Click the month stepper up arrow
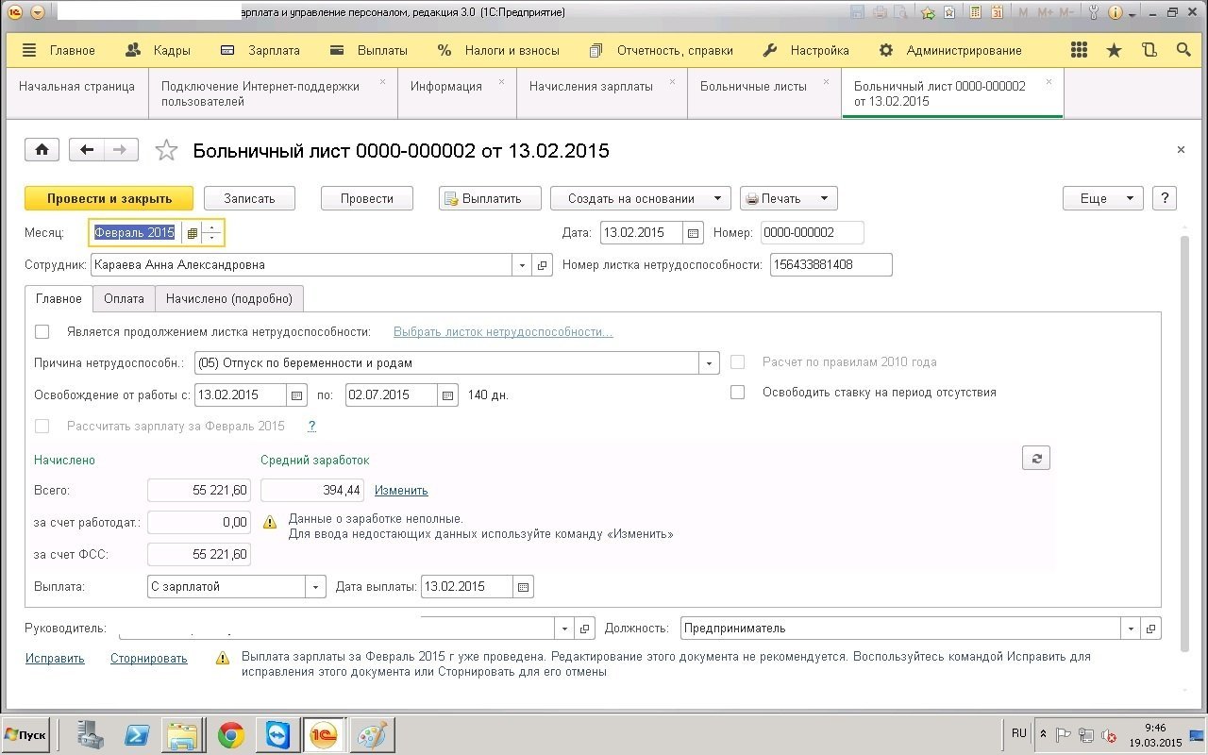This screenshot has height=755, width=1208. [x=213, y=227]
